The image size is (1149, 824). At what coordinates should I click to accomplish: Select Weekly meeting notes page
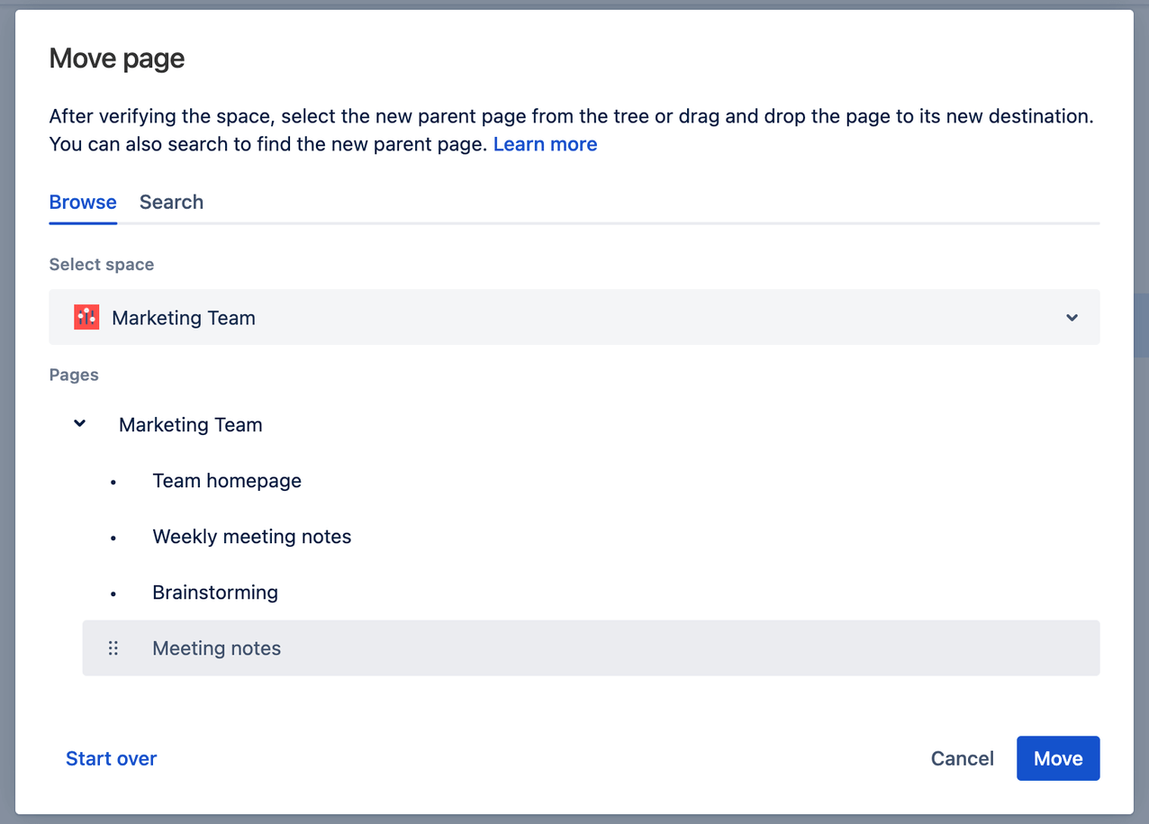point(252,537)
